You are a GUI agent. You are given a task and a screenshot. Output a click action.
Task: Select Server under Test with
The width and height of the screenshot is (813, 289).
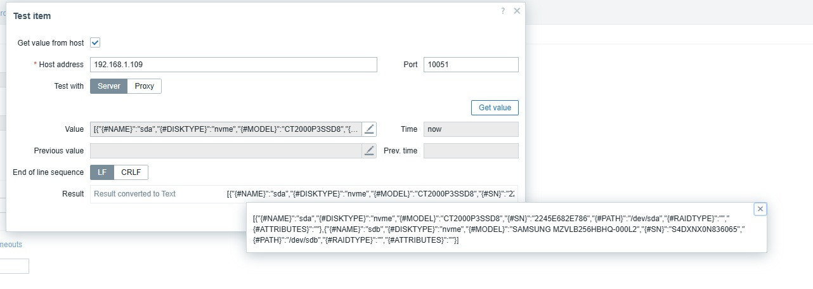coord(109,86)
